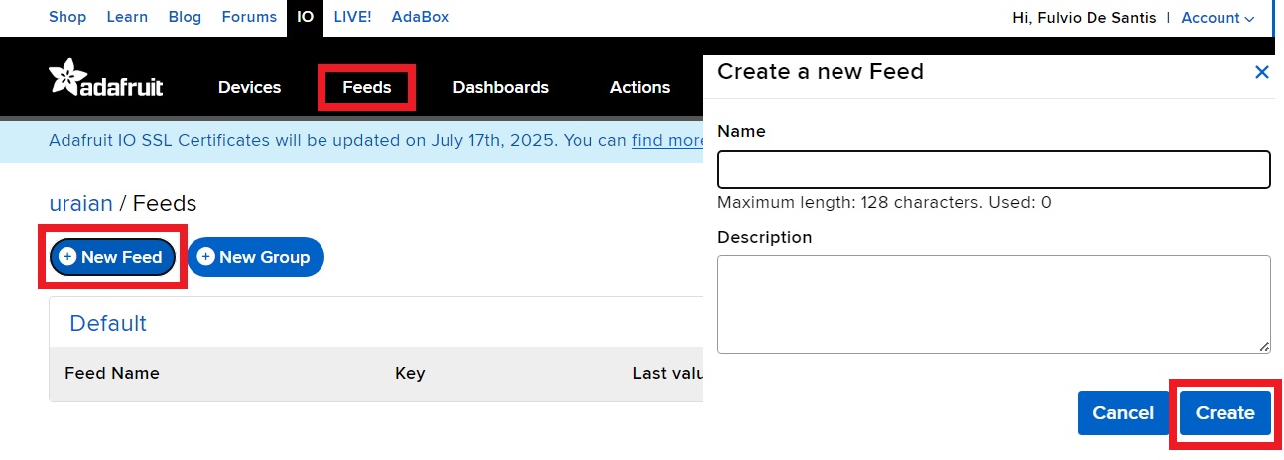Screen dimensions: 1284x460
Task: Open the AdaBox link
Action: [x=420, y=17]
